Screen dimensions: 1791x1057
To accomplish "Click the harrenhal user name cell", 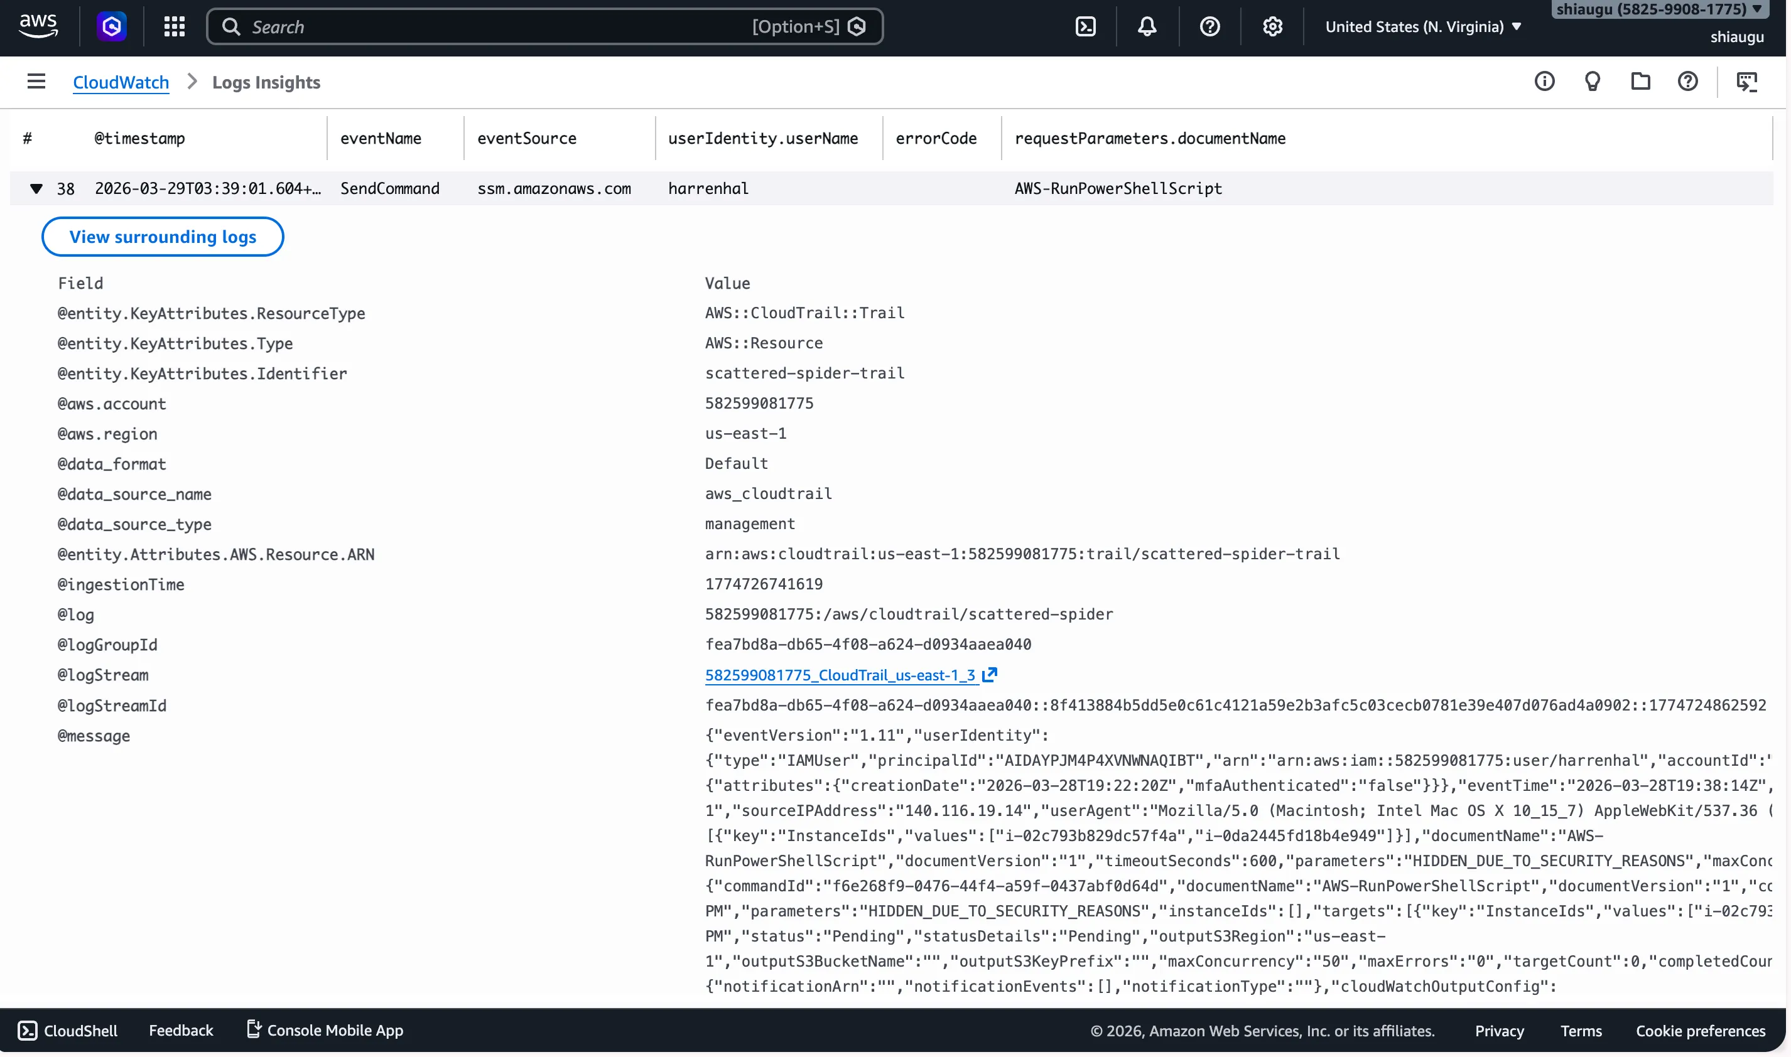I will click(709, 189).
